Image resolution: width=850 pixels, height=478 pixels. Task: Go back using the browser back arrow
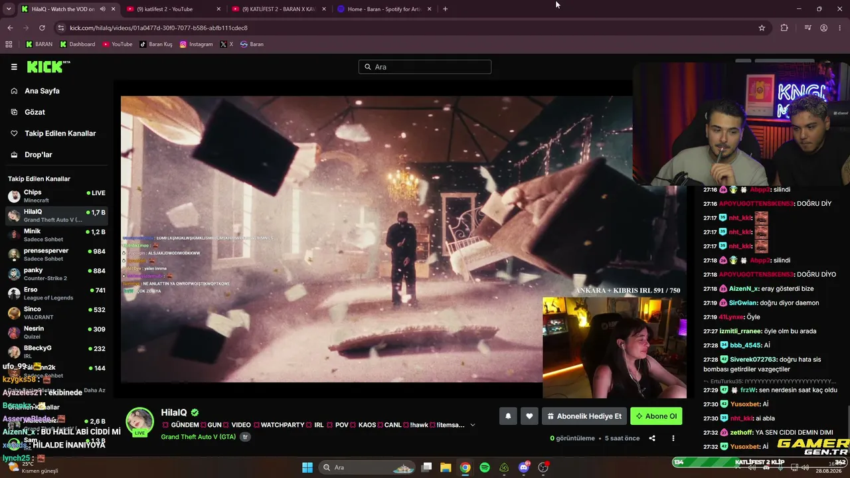click(x=10, y=28)
